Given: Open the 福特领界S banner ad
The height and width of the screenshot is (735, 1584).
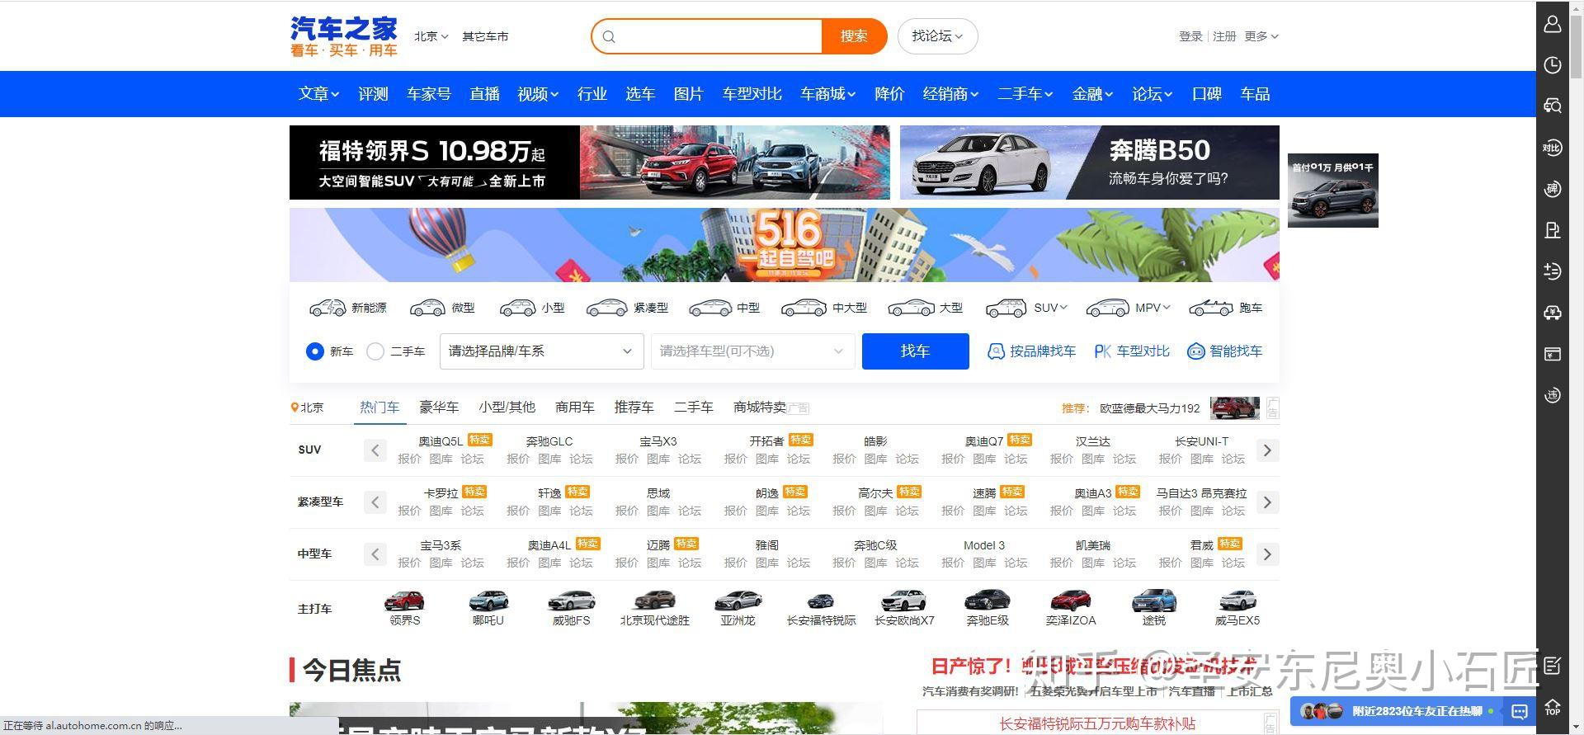Looking at the screenshot, I should 590,163.
